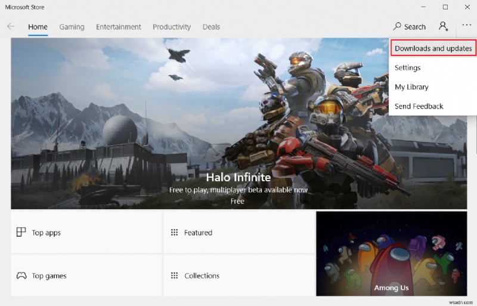Click the Free price label on banner
The width and height of the screenshot is (477, 306).
tap(237, 201)
